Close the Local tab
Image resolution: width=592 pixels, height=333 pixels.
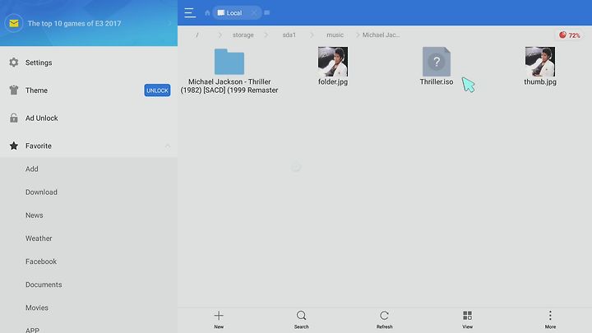click(254, 13)
